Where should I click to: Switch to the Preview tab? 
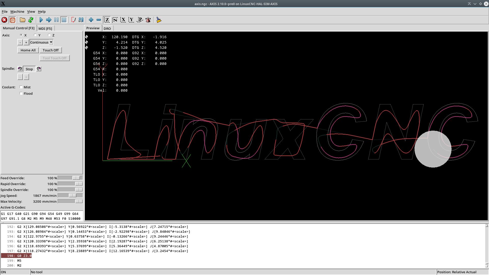pyautogui.click(x=93, y=28)
